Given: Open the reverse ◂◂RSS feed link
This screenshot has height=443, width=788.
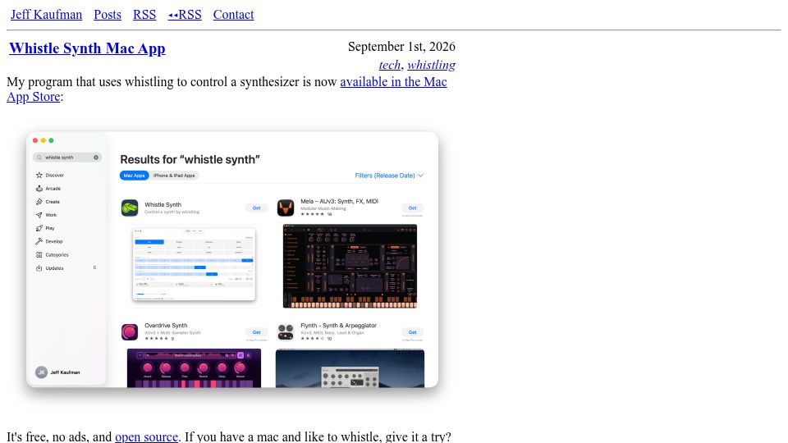Looking at the screenshot, I should coord(185,15).
